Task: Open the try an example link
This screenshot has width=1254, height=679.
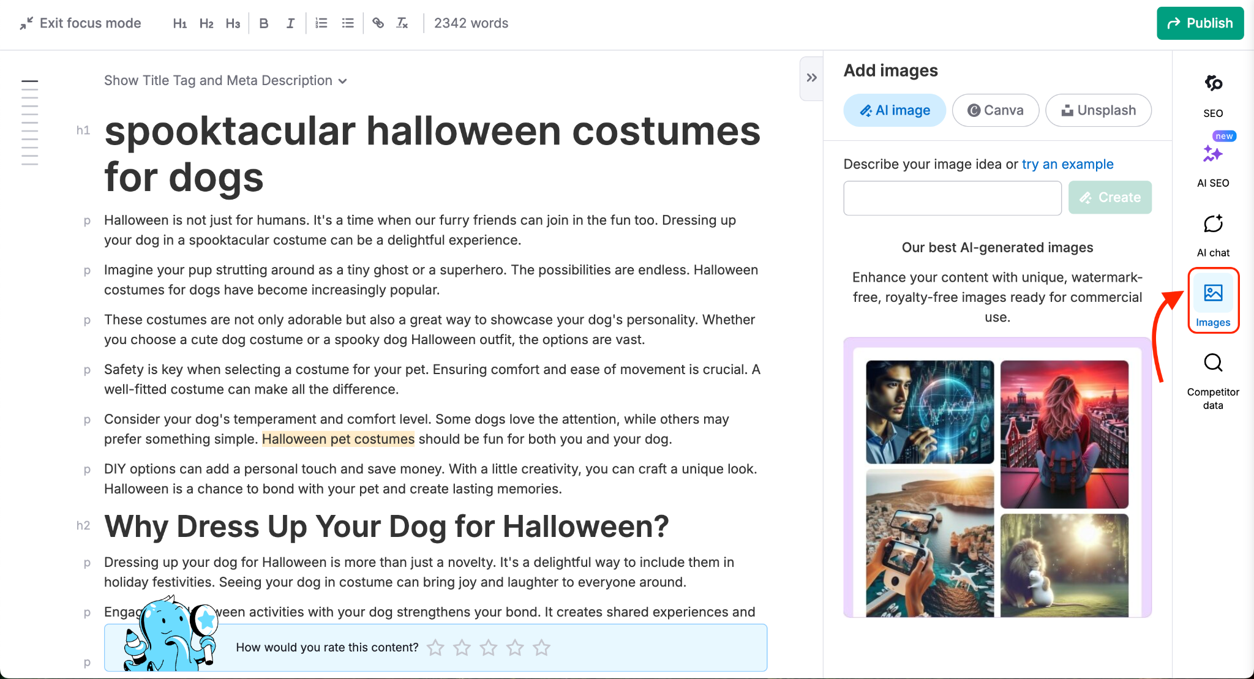Action: pyautogui.click(x=1067, y=164)
